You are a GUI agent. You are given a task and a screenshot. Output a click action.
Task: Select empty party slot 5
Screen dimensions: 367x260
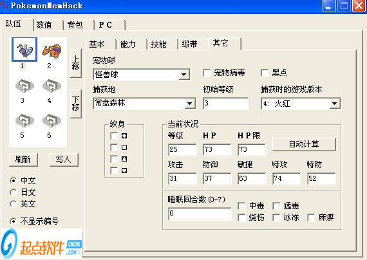pos(24,120)
